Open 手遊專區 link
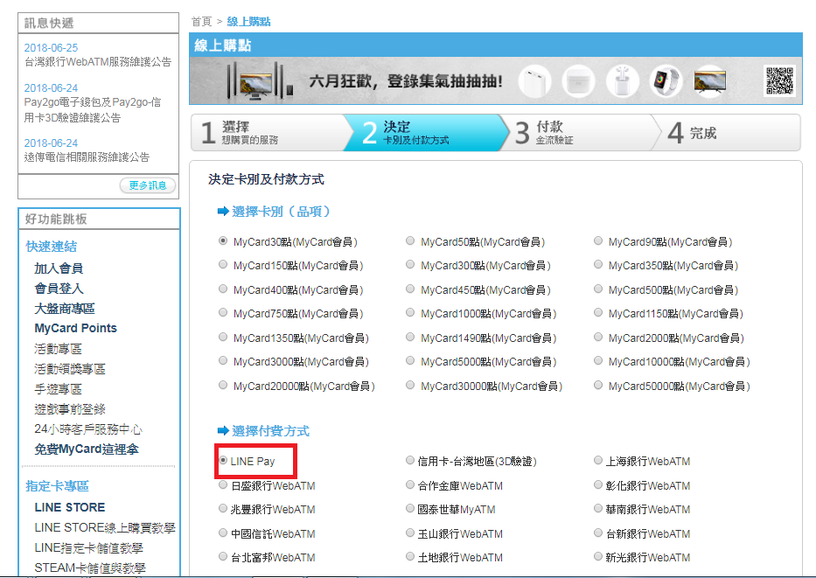This screenshot has height=578, width=816. 59,389
